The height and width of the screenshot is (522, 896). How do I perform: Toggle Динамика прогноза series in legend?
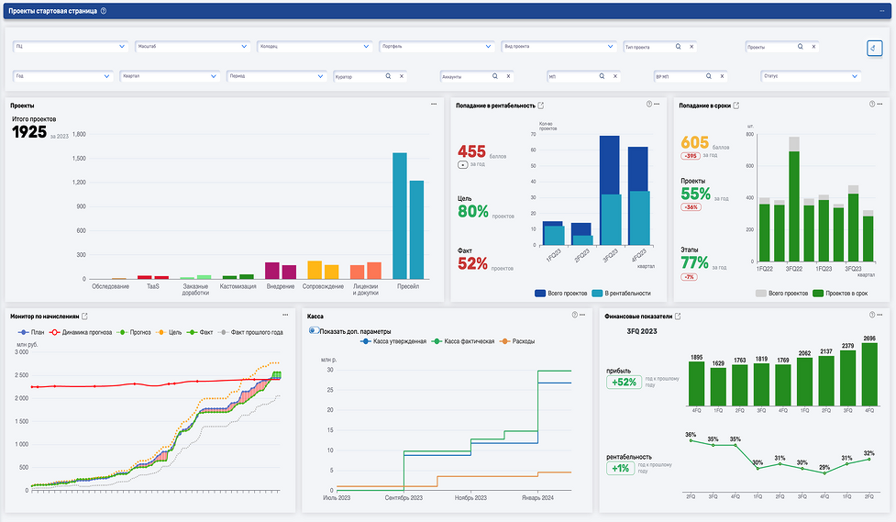[x=81, y=332]
